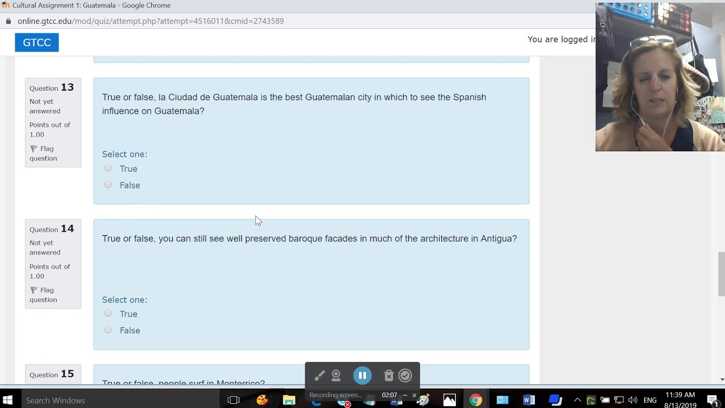Viewport: 725px width, 408px height.
Task: Open the Action Center notifications
Action: pos(713,400)
